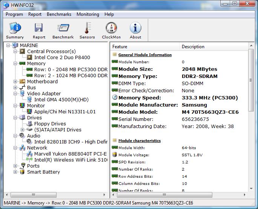This screenshot has height=209, width=258.
Task: Click the Manufacturing Date row label
Action: tap(142, 127)
